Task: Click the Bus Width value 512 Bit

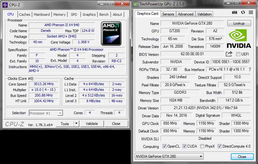Action: point(237,92)
